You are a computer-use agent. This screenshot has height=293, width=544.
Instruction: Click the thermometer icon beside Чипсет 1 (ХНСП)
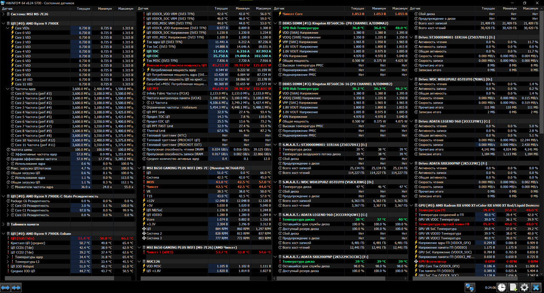144,252
